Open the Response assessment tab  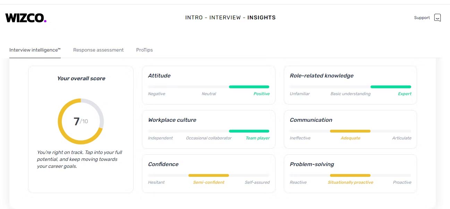pos(98,50)
